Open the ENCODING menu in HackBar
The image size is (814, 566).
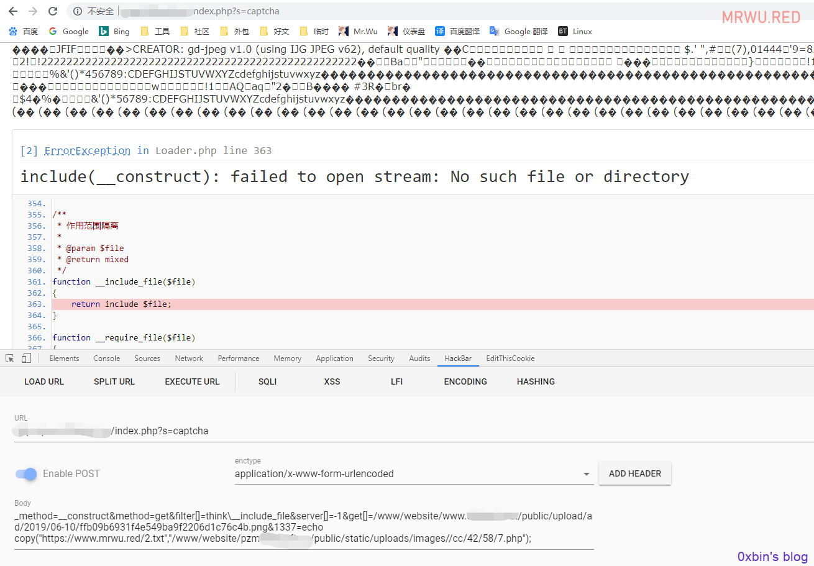[x=465, y=381]
